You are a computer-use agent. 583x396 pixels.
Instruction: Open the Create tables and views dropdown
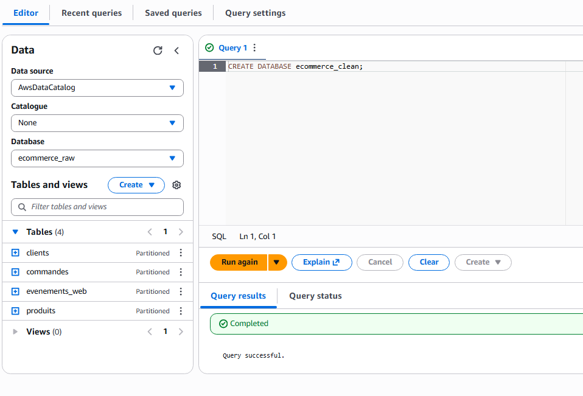(136, 185)
